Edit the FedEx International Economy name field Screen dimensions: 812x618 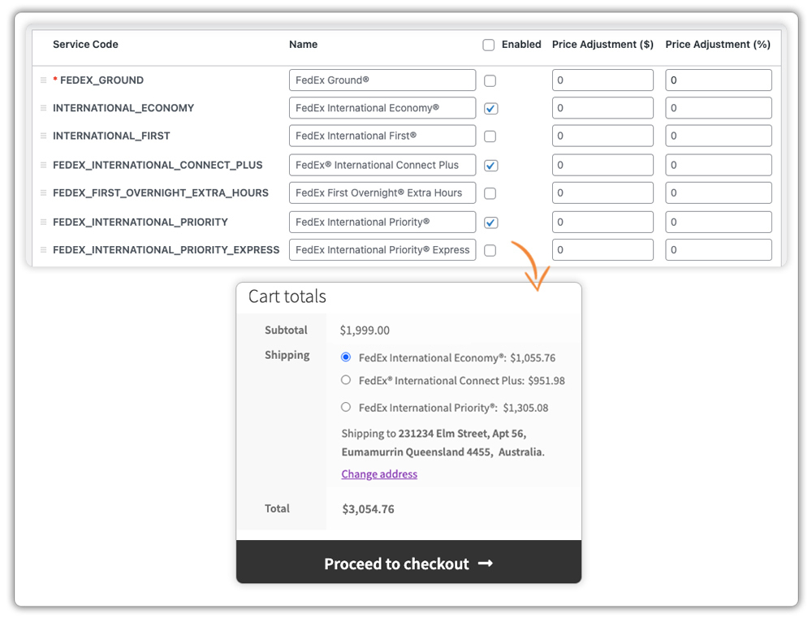[382, 108]
